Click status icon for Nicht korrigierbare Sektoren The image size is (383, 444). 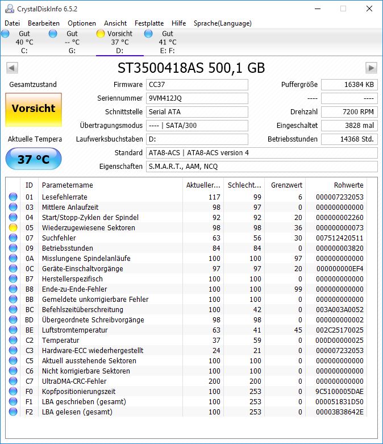coord(13,371)
